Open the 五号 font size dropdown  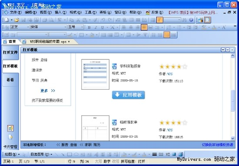(x=82, y=27)
